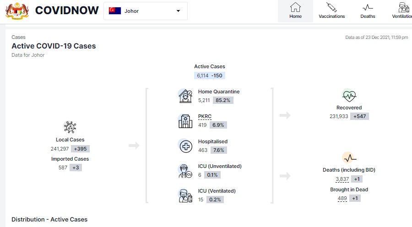Image resolution: width=412 pixels, height=227 pixels.
Task: Click the Deaths flatline icon
Action: pyautogui.click(x=349, y=158)
